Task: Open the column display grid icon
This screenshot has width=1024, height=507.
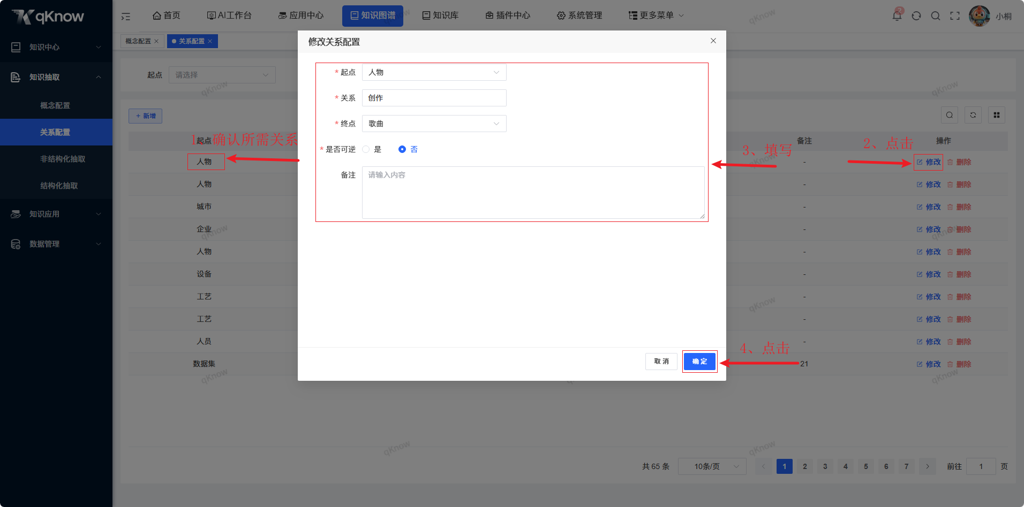Action: (x=997, y=115)
